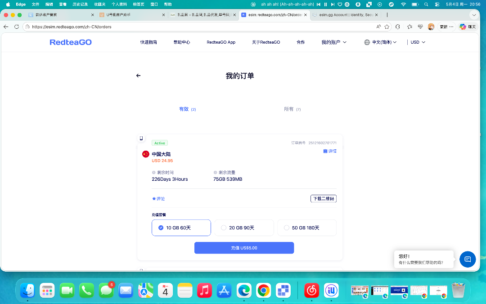The image size is (486, 304).
Task: Open the 收藏夹 menu in the menu bar
Action: (100, 4)
